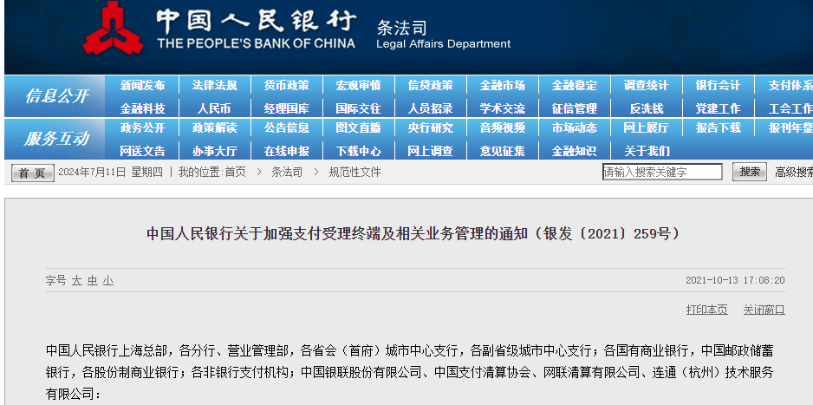The image size is (813, 405).
Task: Open 法律法规 menu item
Action: point(214,86)
